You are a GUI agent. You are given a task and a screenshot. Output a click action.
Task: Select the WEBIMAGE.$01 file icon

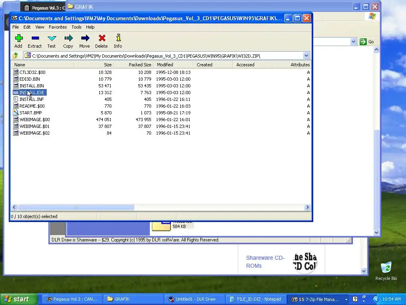16,126
